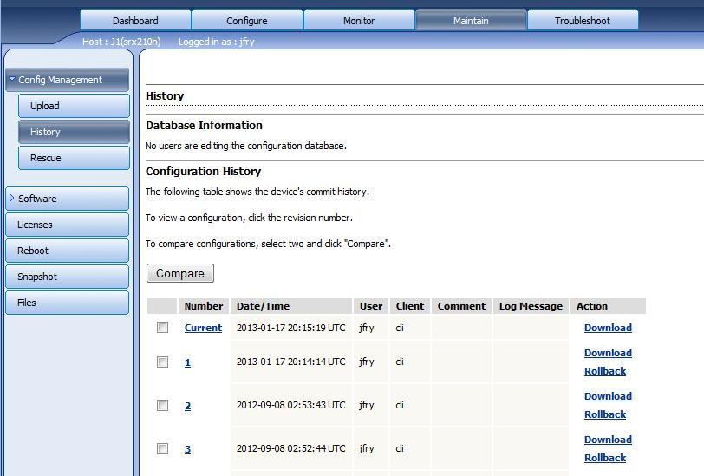
Task: Select History in the sidebar
Action: pyautogui.click(x=74, y=132)
